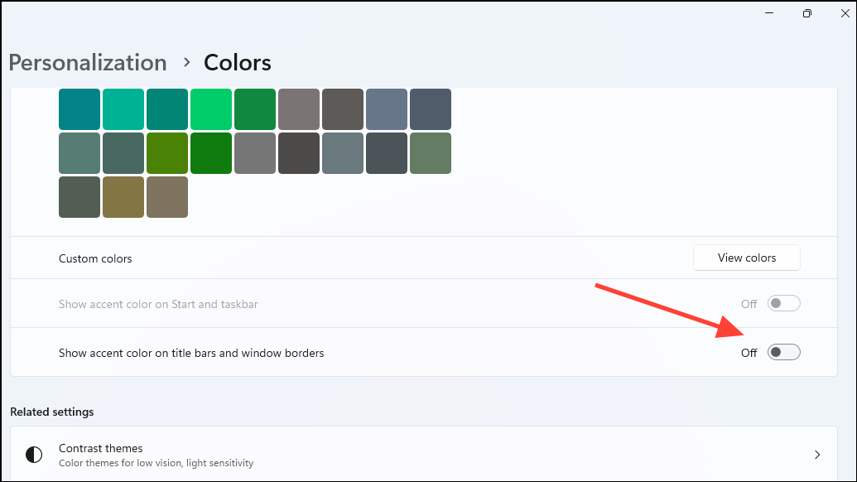Toggle Show accent color on Start and taskbar

click(x=783, y=303)
